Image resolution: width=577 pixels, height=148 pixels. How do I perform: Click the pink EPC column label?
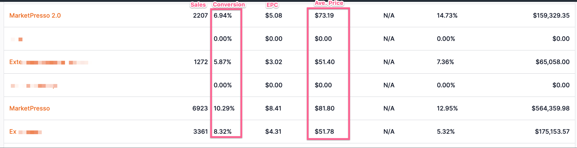pos(272,5)
